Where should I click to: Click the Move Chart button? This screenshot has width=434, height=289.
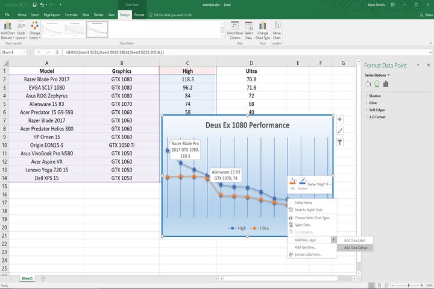277,31
